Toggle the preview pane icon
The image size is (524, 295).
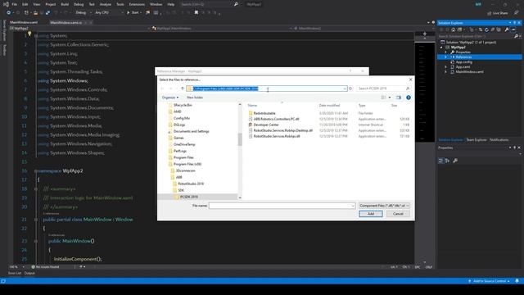(x=399, y=98)
